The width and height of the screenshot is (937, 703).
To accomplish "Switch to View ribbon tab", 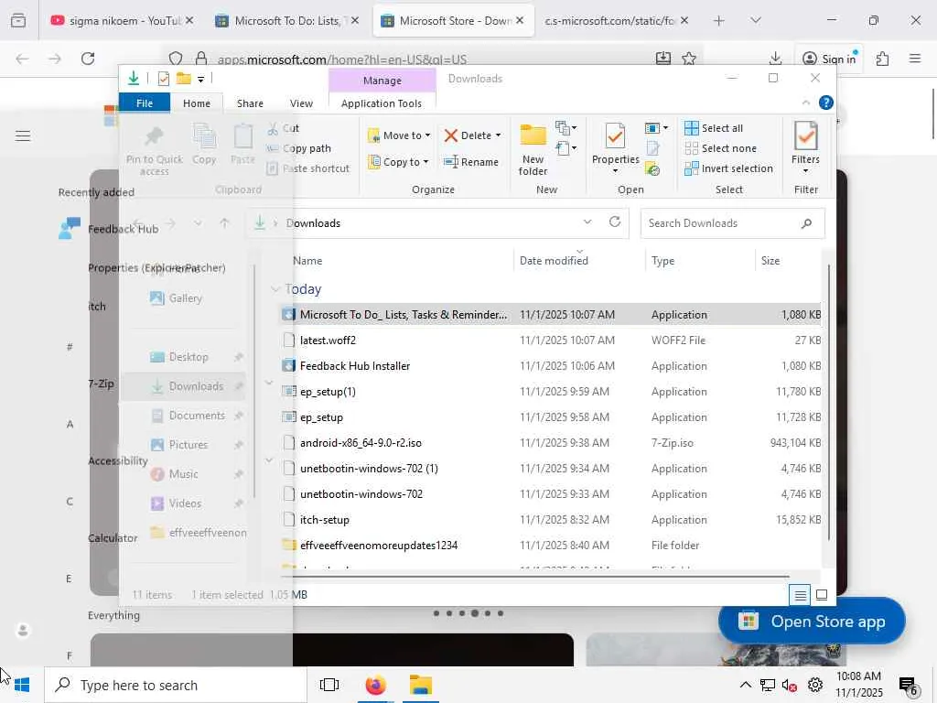I will [301, 103].
